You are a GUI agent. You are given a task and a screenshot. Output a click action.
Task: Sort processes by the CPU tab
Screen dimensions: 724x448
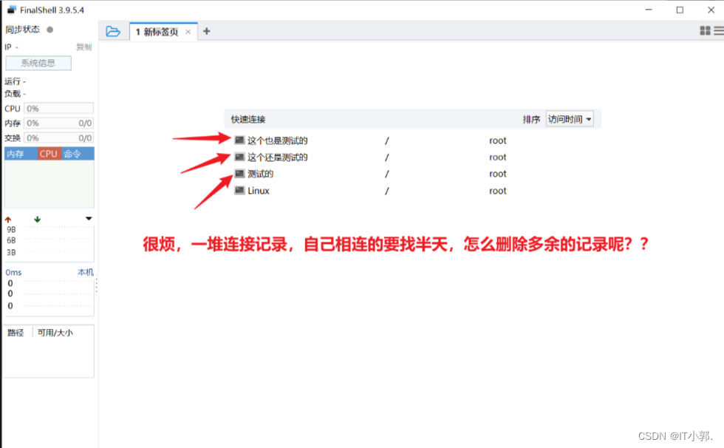click(48, 154)
